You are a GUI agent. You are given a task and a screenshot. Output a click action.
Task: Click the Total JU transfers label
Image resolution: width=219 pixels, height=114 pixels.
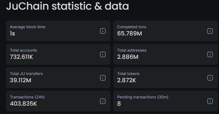[26, 74]
